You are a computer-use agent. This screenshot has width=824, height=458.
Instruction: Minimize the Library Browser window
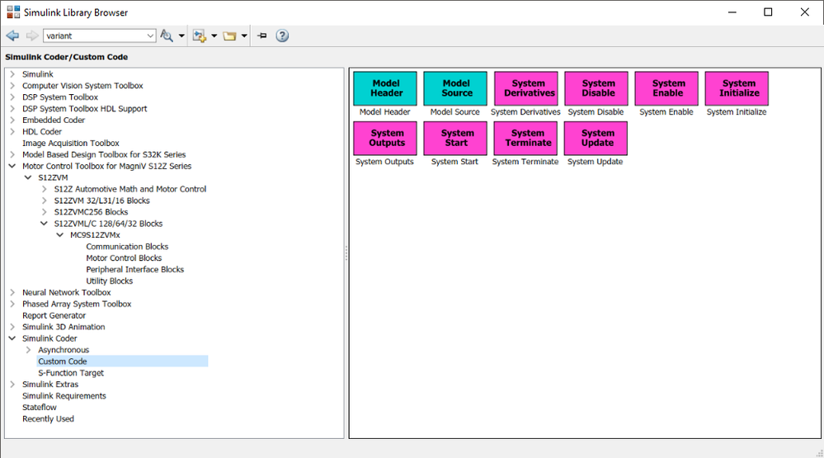tap(732, 12)
